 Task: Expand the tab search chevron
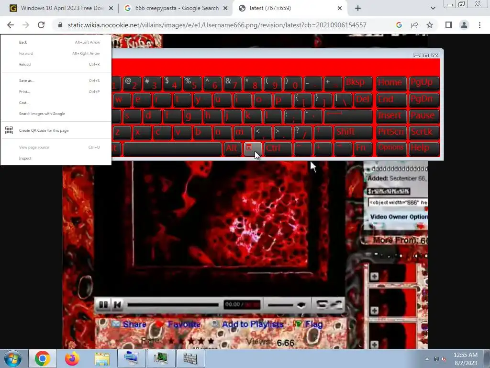[433, 8]
